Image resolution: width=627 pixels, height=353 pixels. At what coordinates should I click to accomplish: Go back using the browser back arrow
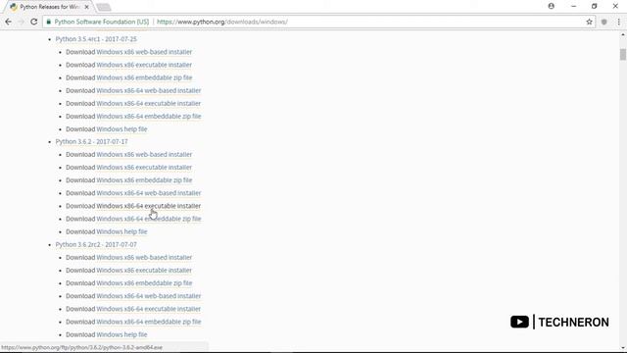[x=9, y=22]
